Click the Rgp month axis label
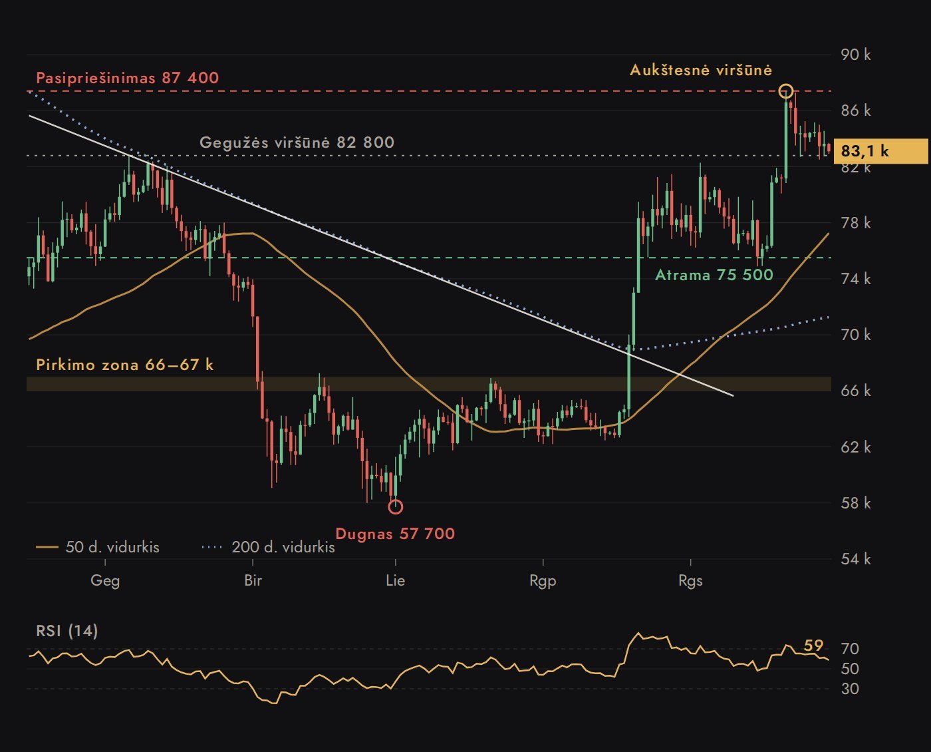 click(x=543, y=580)
